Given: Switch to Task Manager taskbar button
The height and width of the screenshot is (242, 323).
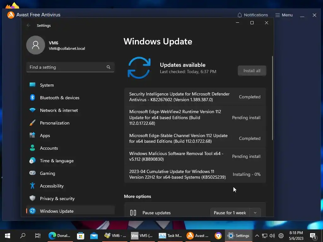Looking at the screenshot, I should (x=170, y=236).
